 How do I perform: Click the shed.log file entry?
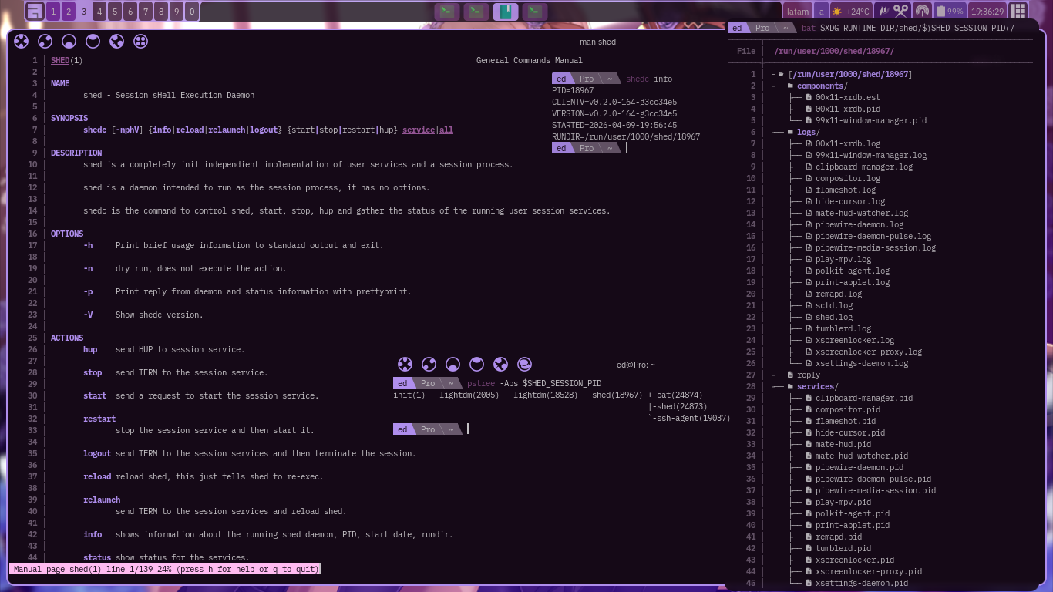tap(834, 317)
